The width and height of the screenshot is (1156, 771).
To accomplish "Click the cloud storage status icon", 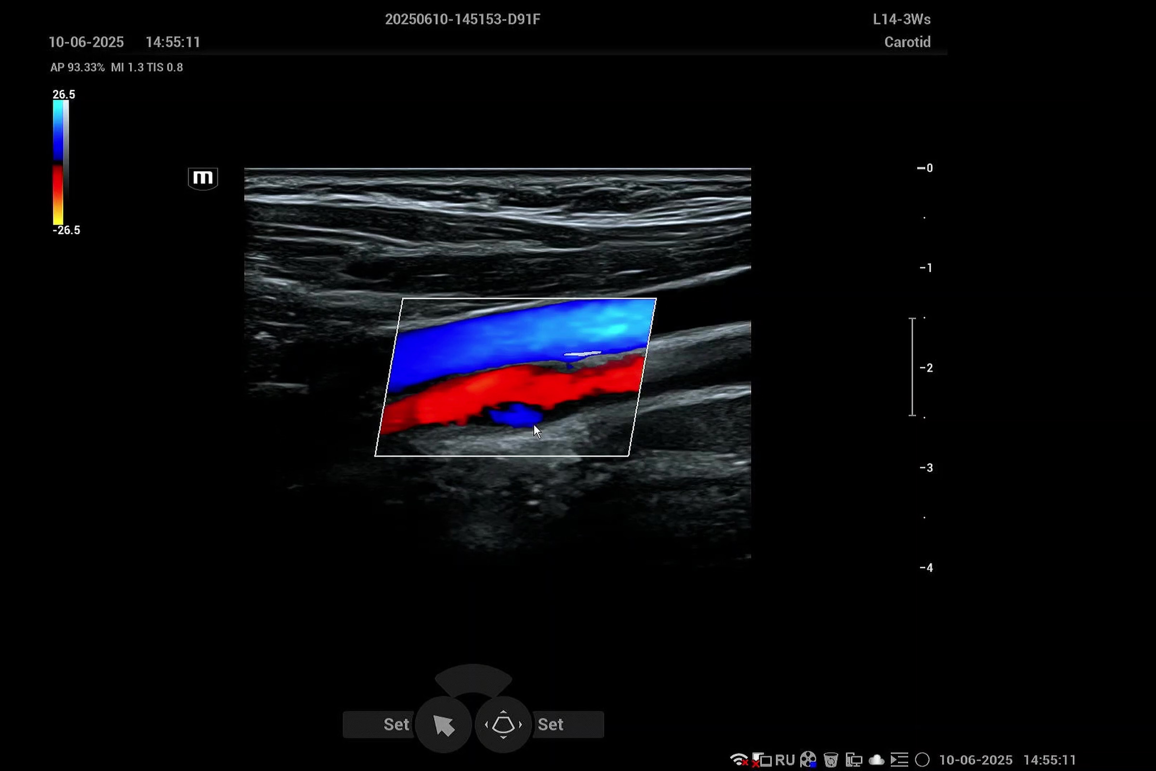I will click(x=876, y=760).
